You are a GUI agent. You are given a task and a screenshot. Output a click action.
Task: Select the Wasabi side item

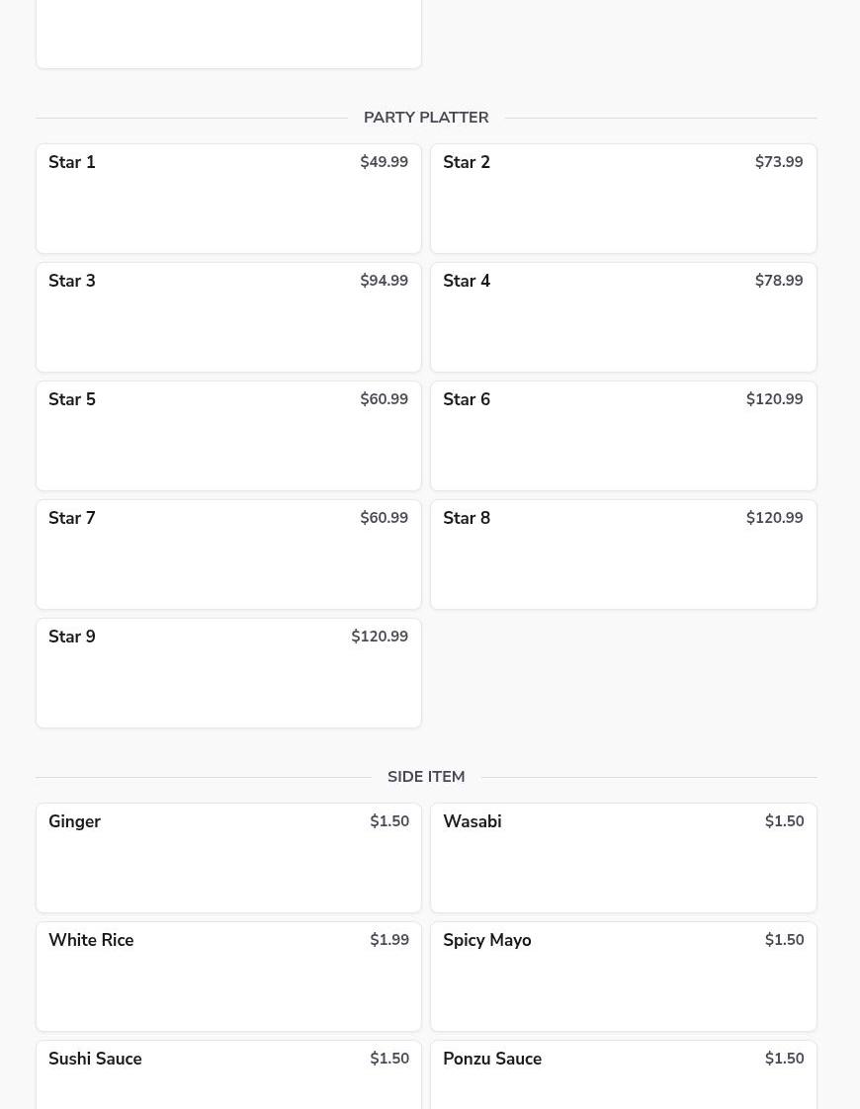pyautogui.click(x=623, y=858)
